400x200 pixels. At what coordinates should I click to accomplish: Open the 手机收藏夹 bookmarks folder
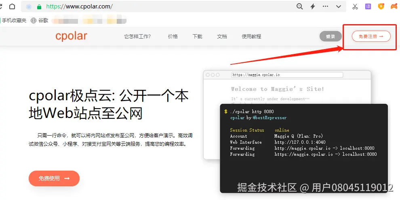coord(13,21)
